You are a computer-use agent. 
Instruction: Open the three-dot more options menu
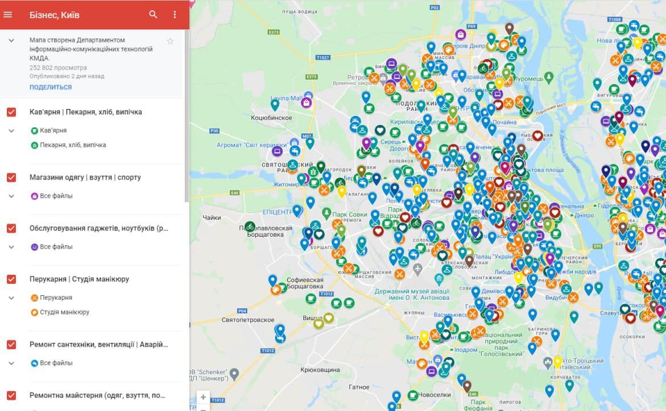coord(175,14)
